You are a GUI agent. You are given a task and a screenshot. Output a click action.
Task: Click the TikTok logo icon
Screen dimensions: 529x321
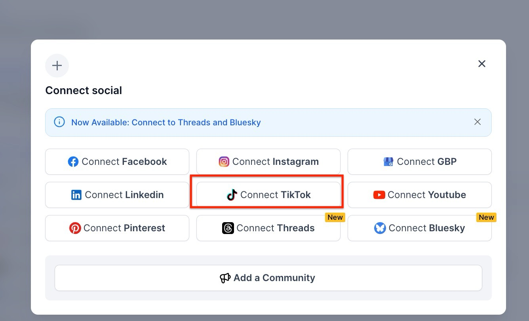232,195
